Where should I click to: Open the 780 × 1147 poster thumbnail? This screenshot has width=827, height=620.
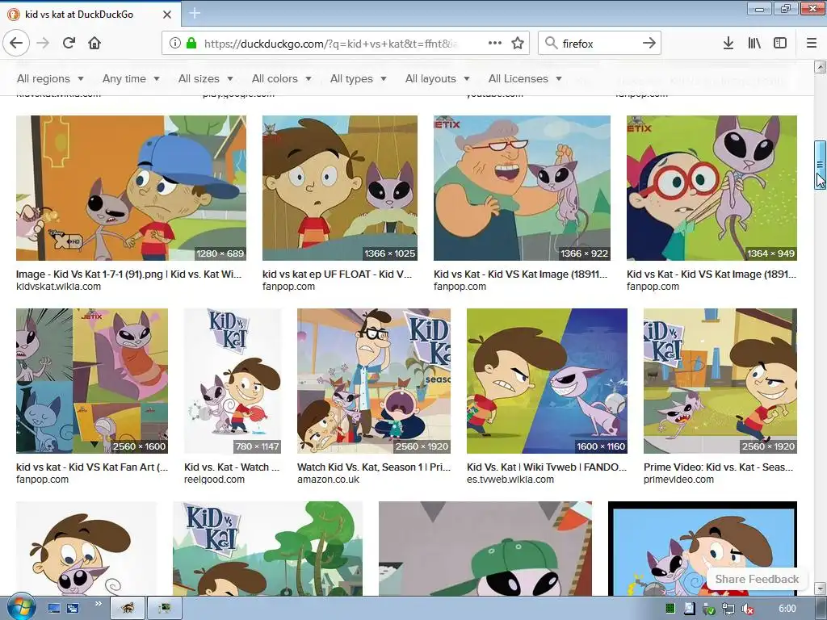coord(233,381)
